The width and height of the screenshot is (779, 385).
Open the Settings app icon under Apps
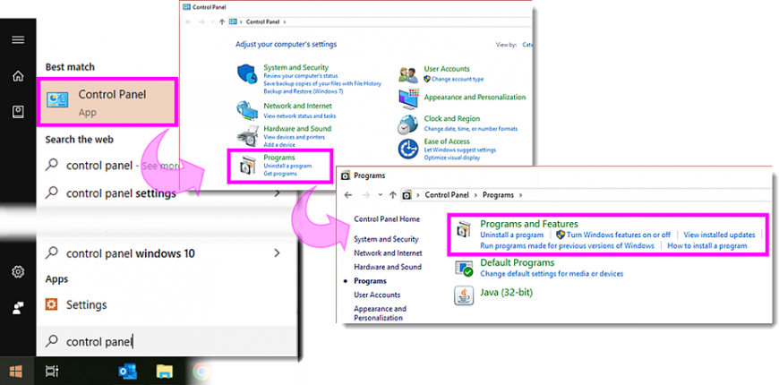click(51, 304)
